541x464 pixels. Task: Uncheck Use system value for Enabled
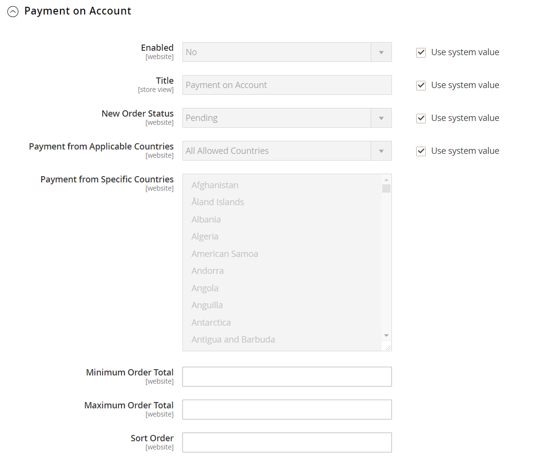[421, 52]
